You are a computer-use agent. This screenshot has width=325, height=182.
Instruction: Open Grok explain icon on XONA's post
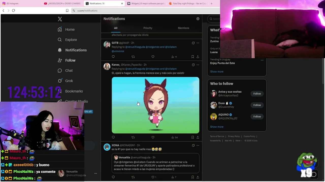(193, 145)
